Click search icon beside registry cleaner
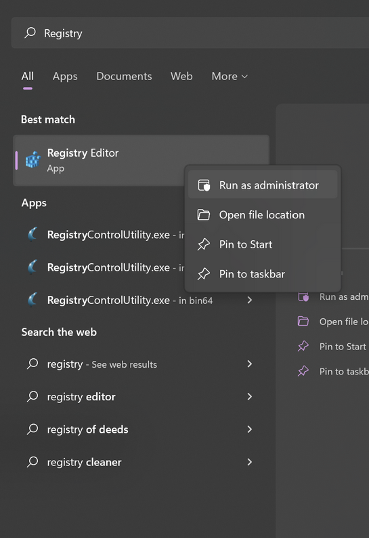The height and width of the screenshot is (538, 369). 32,462
